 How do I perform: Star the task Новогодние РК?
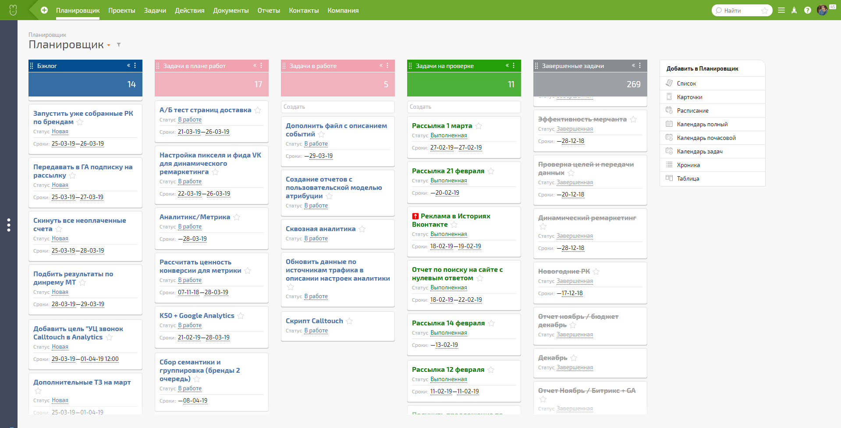tap(596, 271)
